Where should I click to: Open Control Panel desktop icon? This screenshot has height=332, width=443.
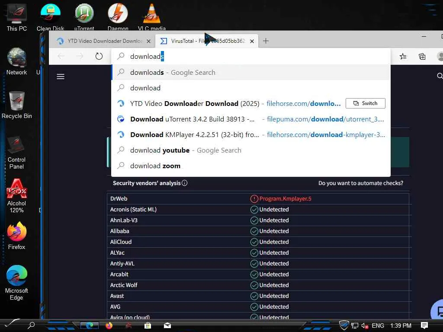(17, 153)
